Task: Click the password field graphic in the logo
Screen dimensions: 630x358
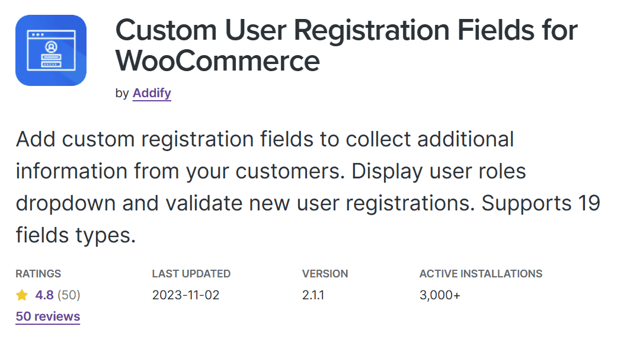Action: click(51, 64)
